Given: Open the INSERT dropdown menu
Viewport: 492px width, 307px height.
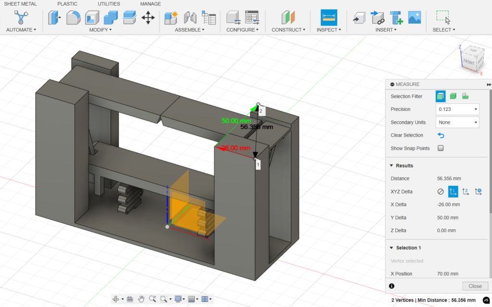Looking at the screenshot, I should (x=386, y=30).
